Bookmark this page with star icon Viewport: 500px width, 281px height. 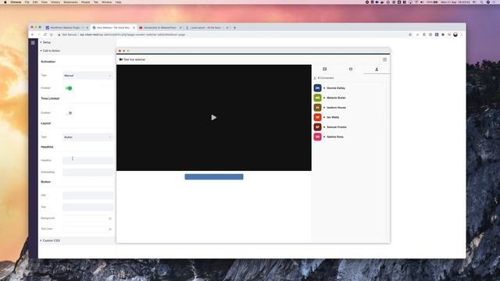point(410,34)
